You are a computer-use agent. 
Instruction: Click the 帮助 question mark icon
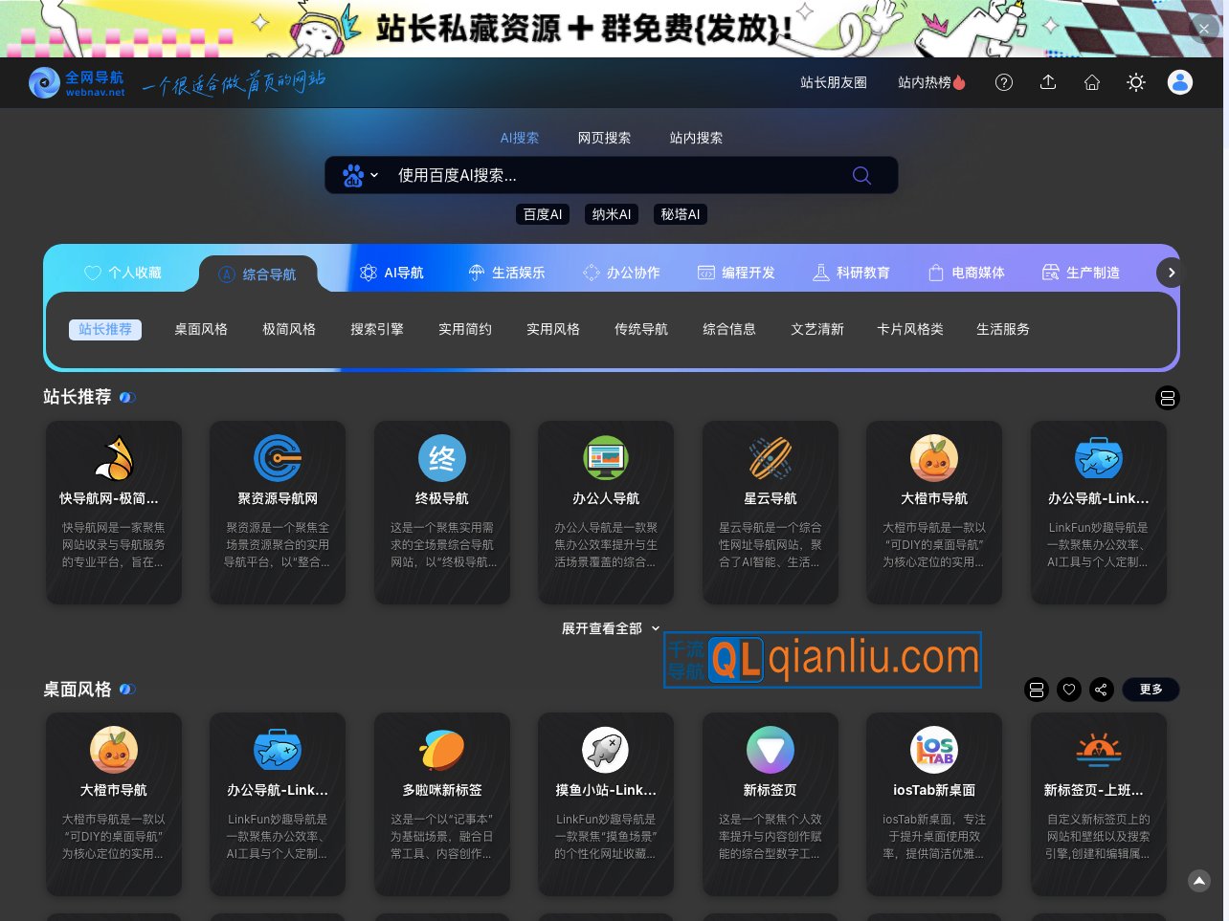1003,82
